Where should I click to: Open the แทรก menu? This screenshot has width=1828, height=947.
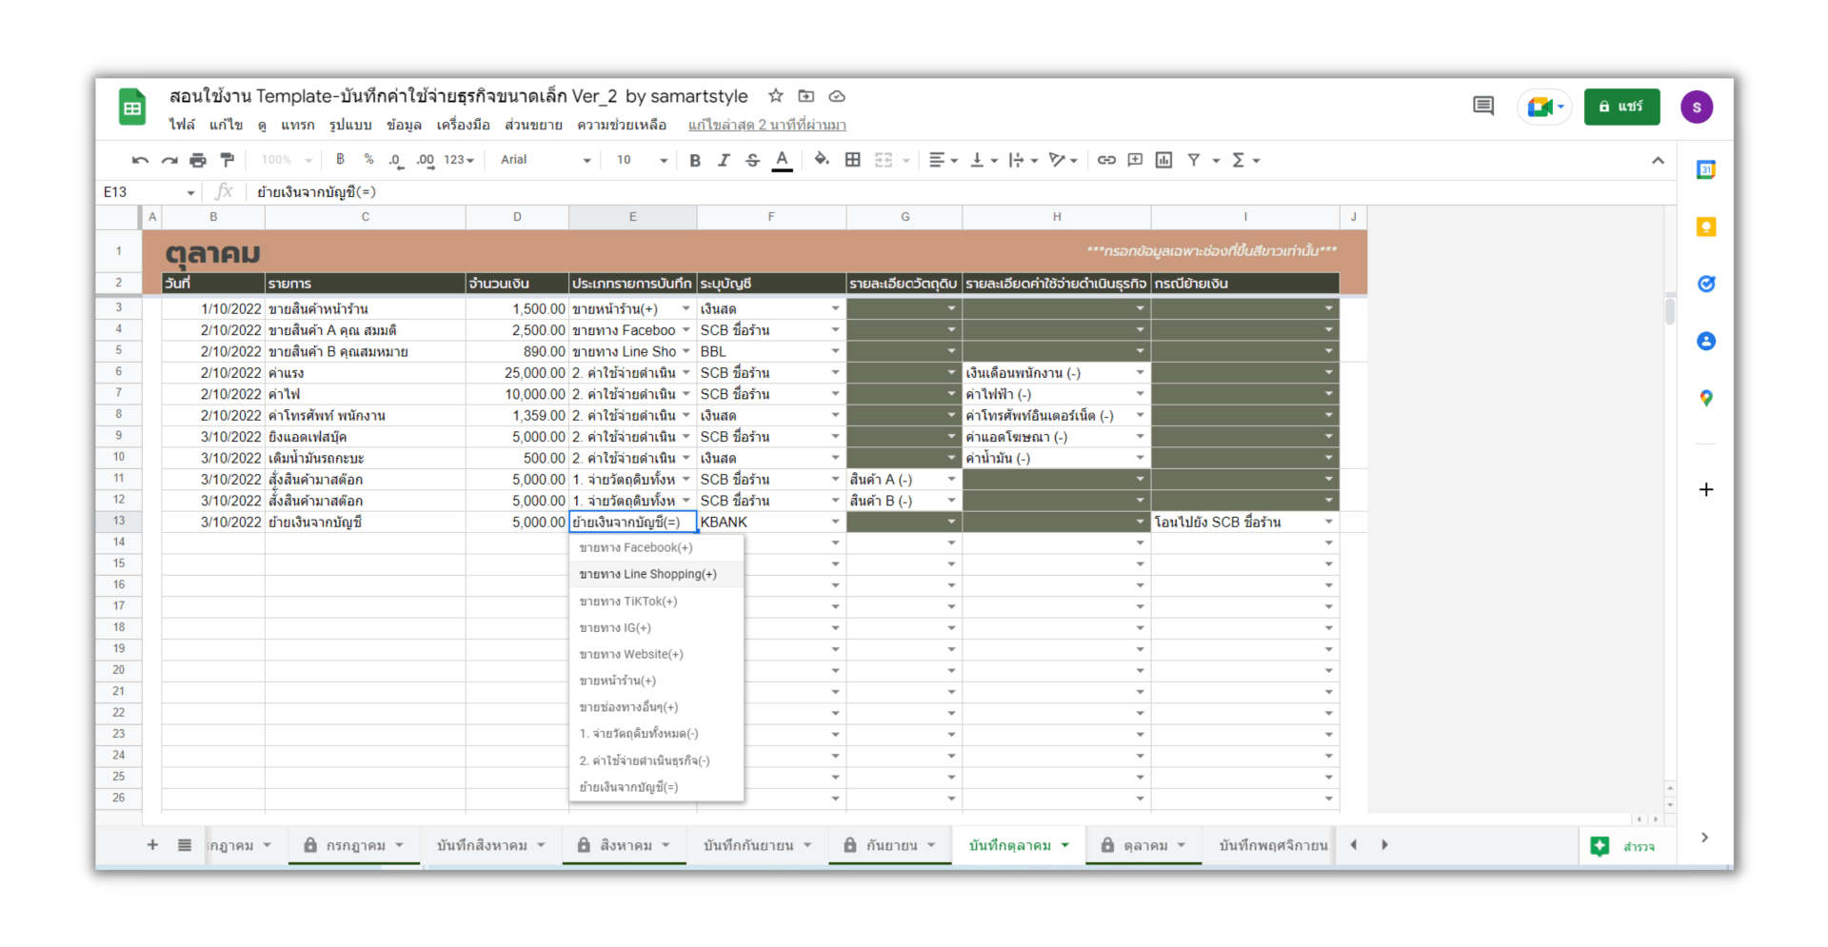tap(298, 125)
